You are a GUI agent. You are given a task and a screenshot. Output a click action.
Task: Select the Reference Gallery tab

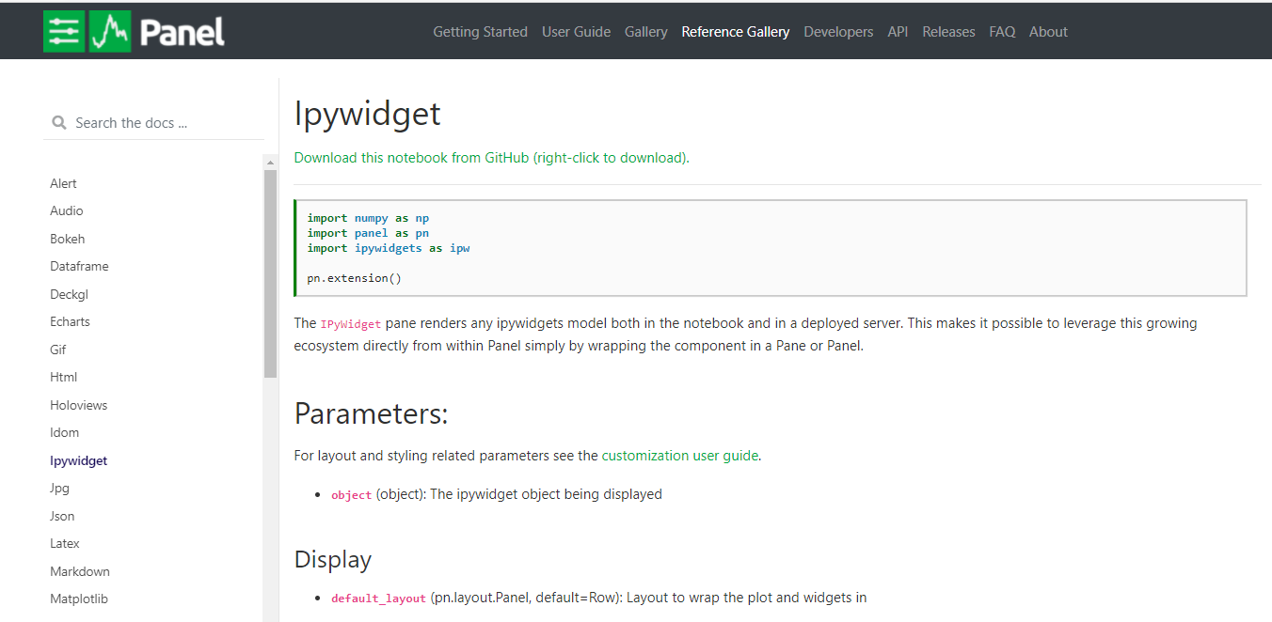point(735,32)
